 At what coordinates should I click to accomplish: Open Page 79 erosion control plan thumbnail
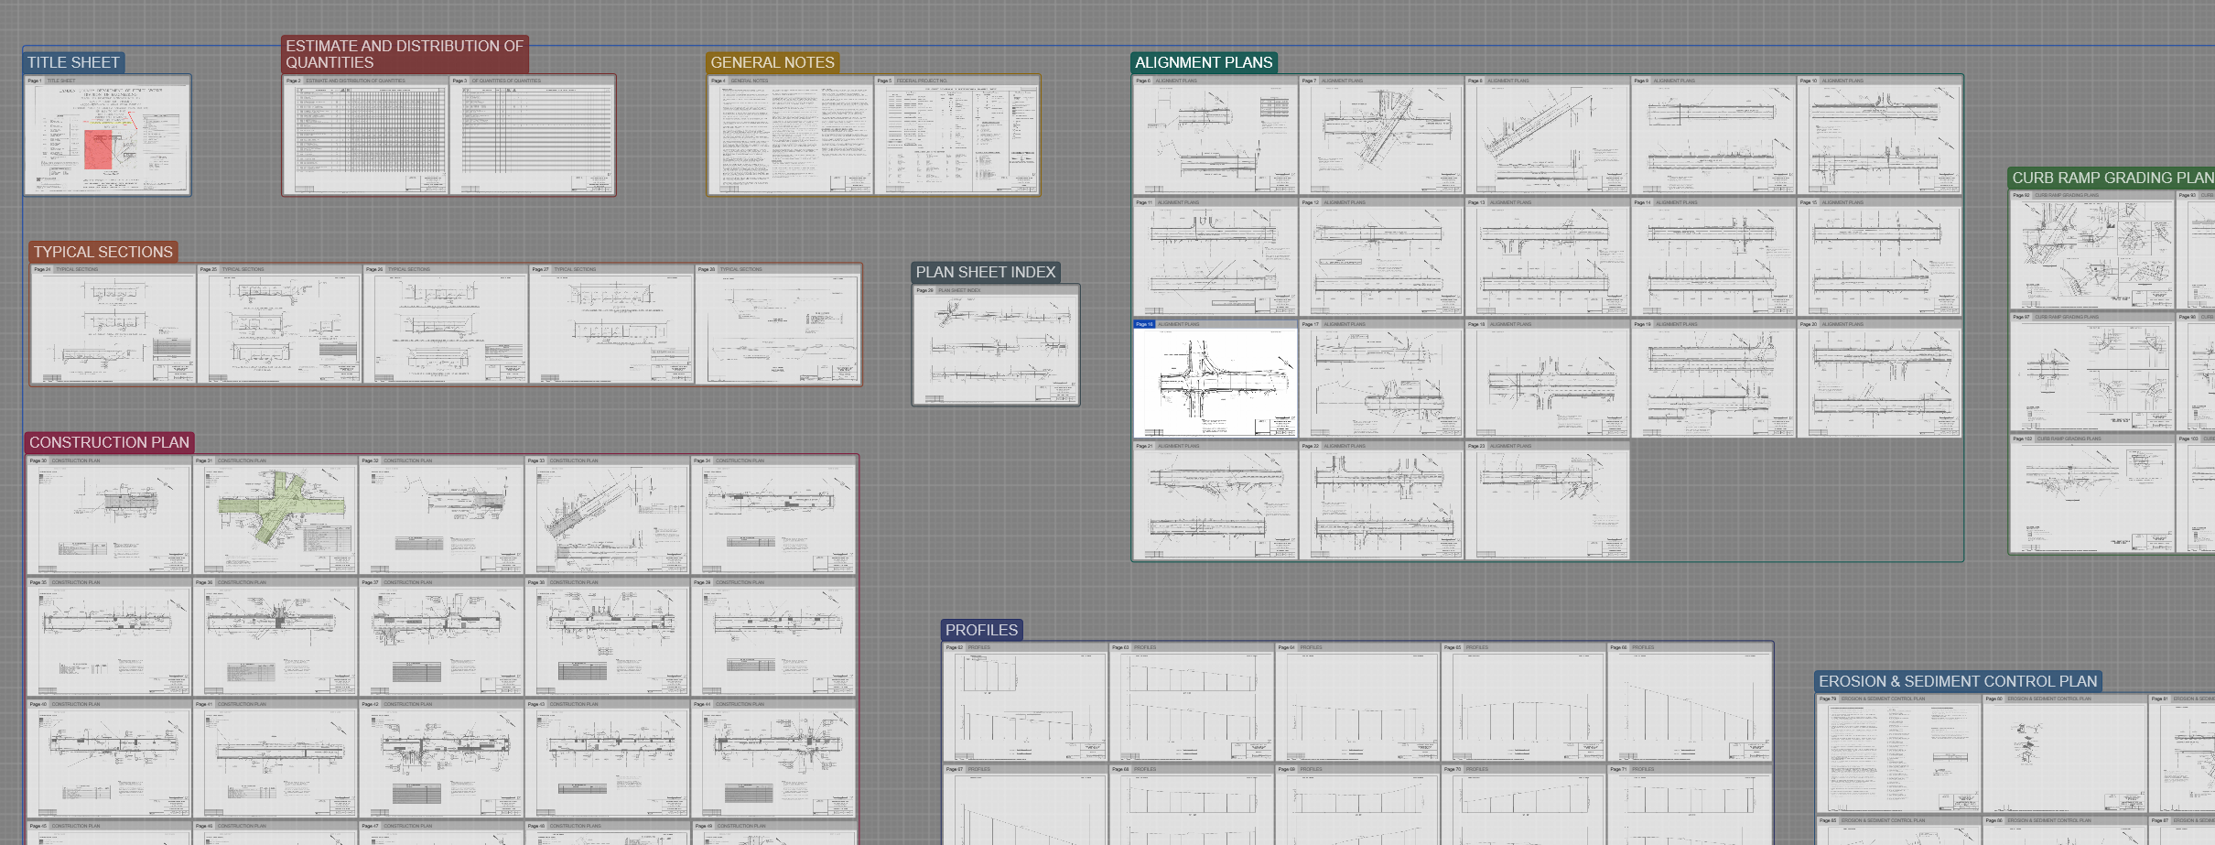tap(1899, 753)
